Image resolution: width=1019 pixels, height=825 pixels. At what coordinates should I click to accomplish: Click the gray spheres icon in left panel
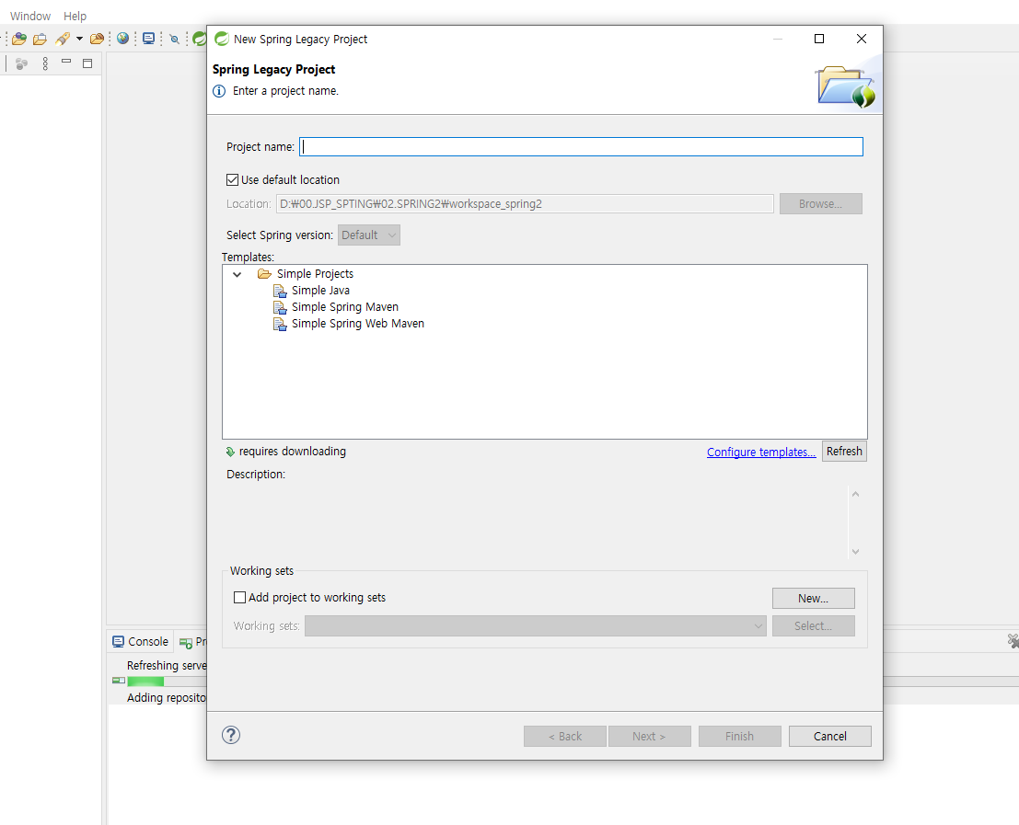tap(21, 63)
